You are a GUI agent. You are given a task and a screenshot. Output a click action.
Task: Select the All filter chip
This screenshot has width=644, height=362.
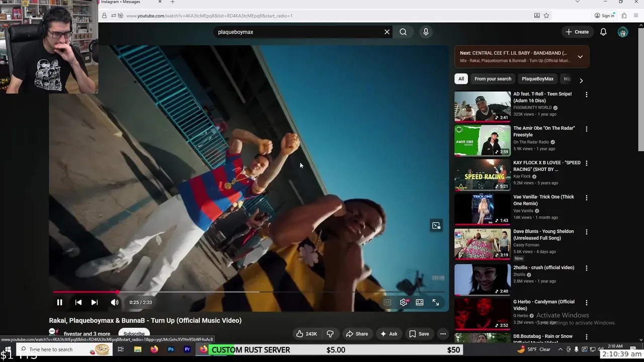pyautogui.click(x=461, y=78)
